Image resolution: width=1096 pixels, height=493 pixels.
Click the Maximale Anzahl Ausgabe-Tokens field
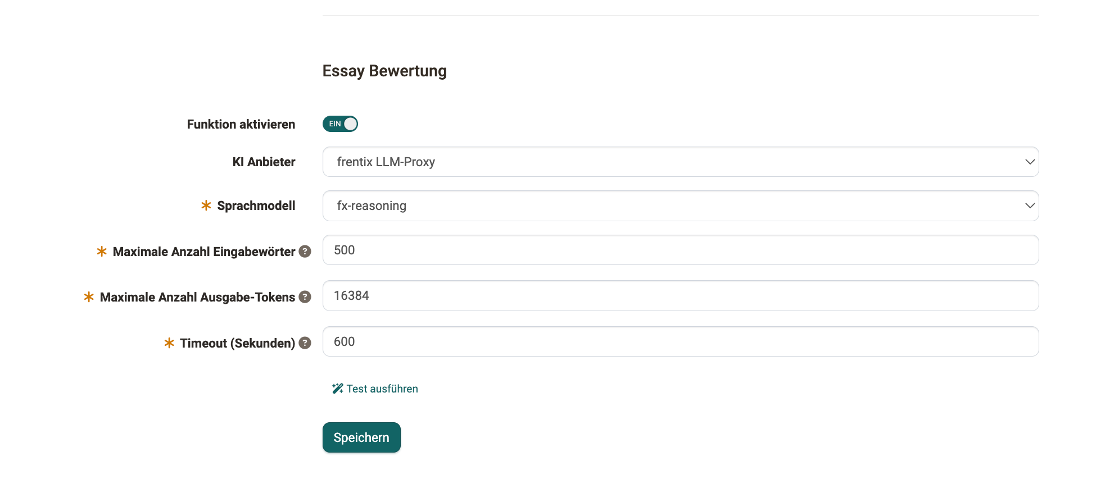click(x=681, y=296)
